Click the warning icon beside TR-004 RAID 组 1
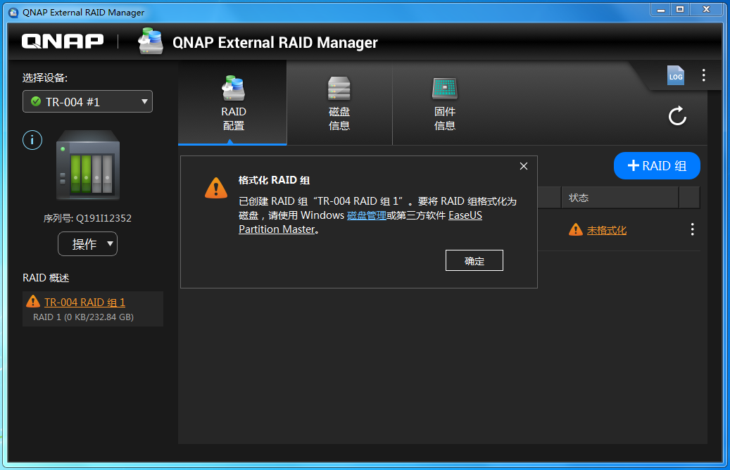The image size is (730, 470). pos(33,302)
